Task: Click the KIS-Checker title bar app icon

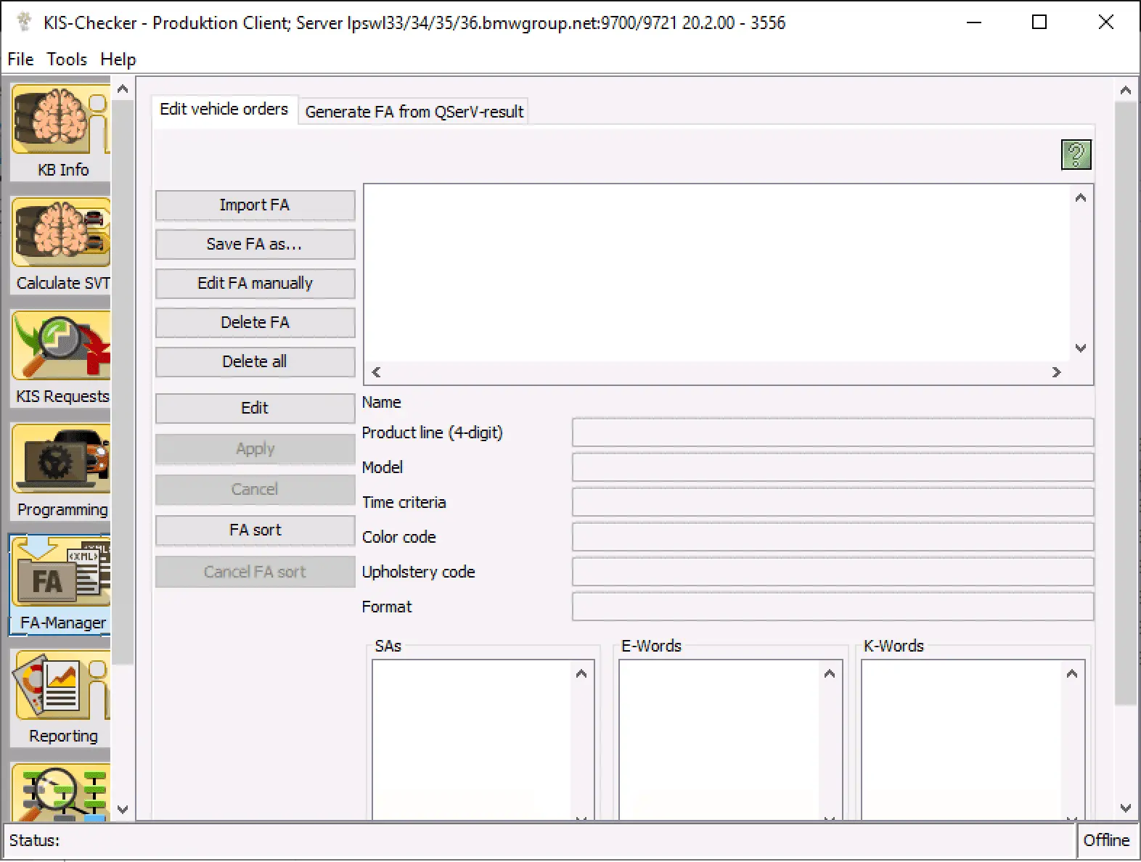Action: coord(24,22)
